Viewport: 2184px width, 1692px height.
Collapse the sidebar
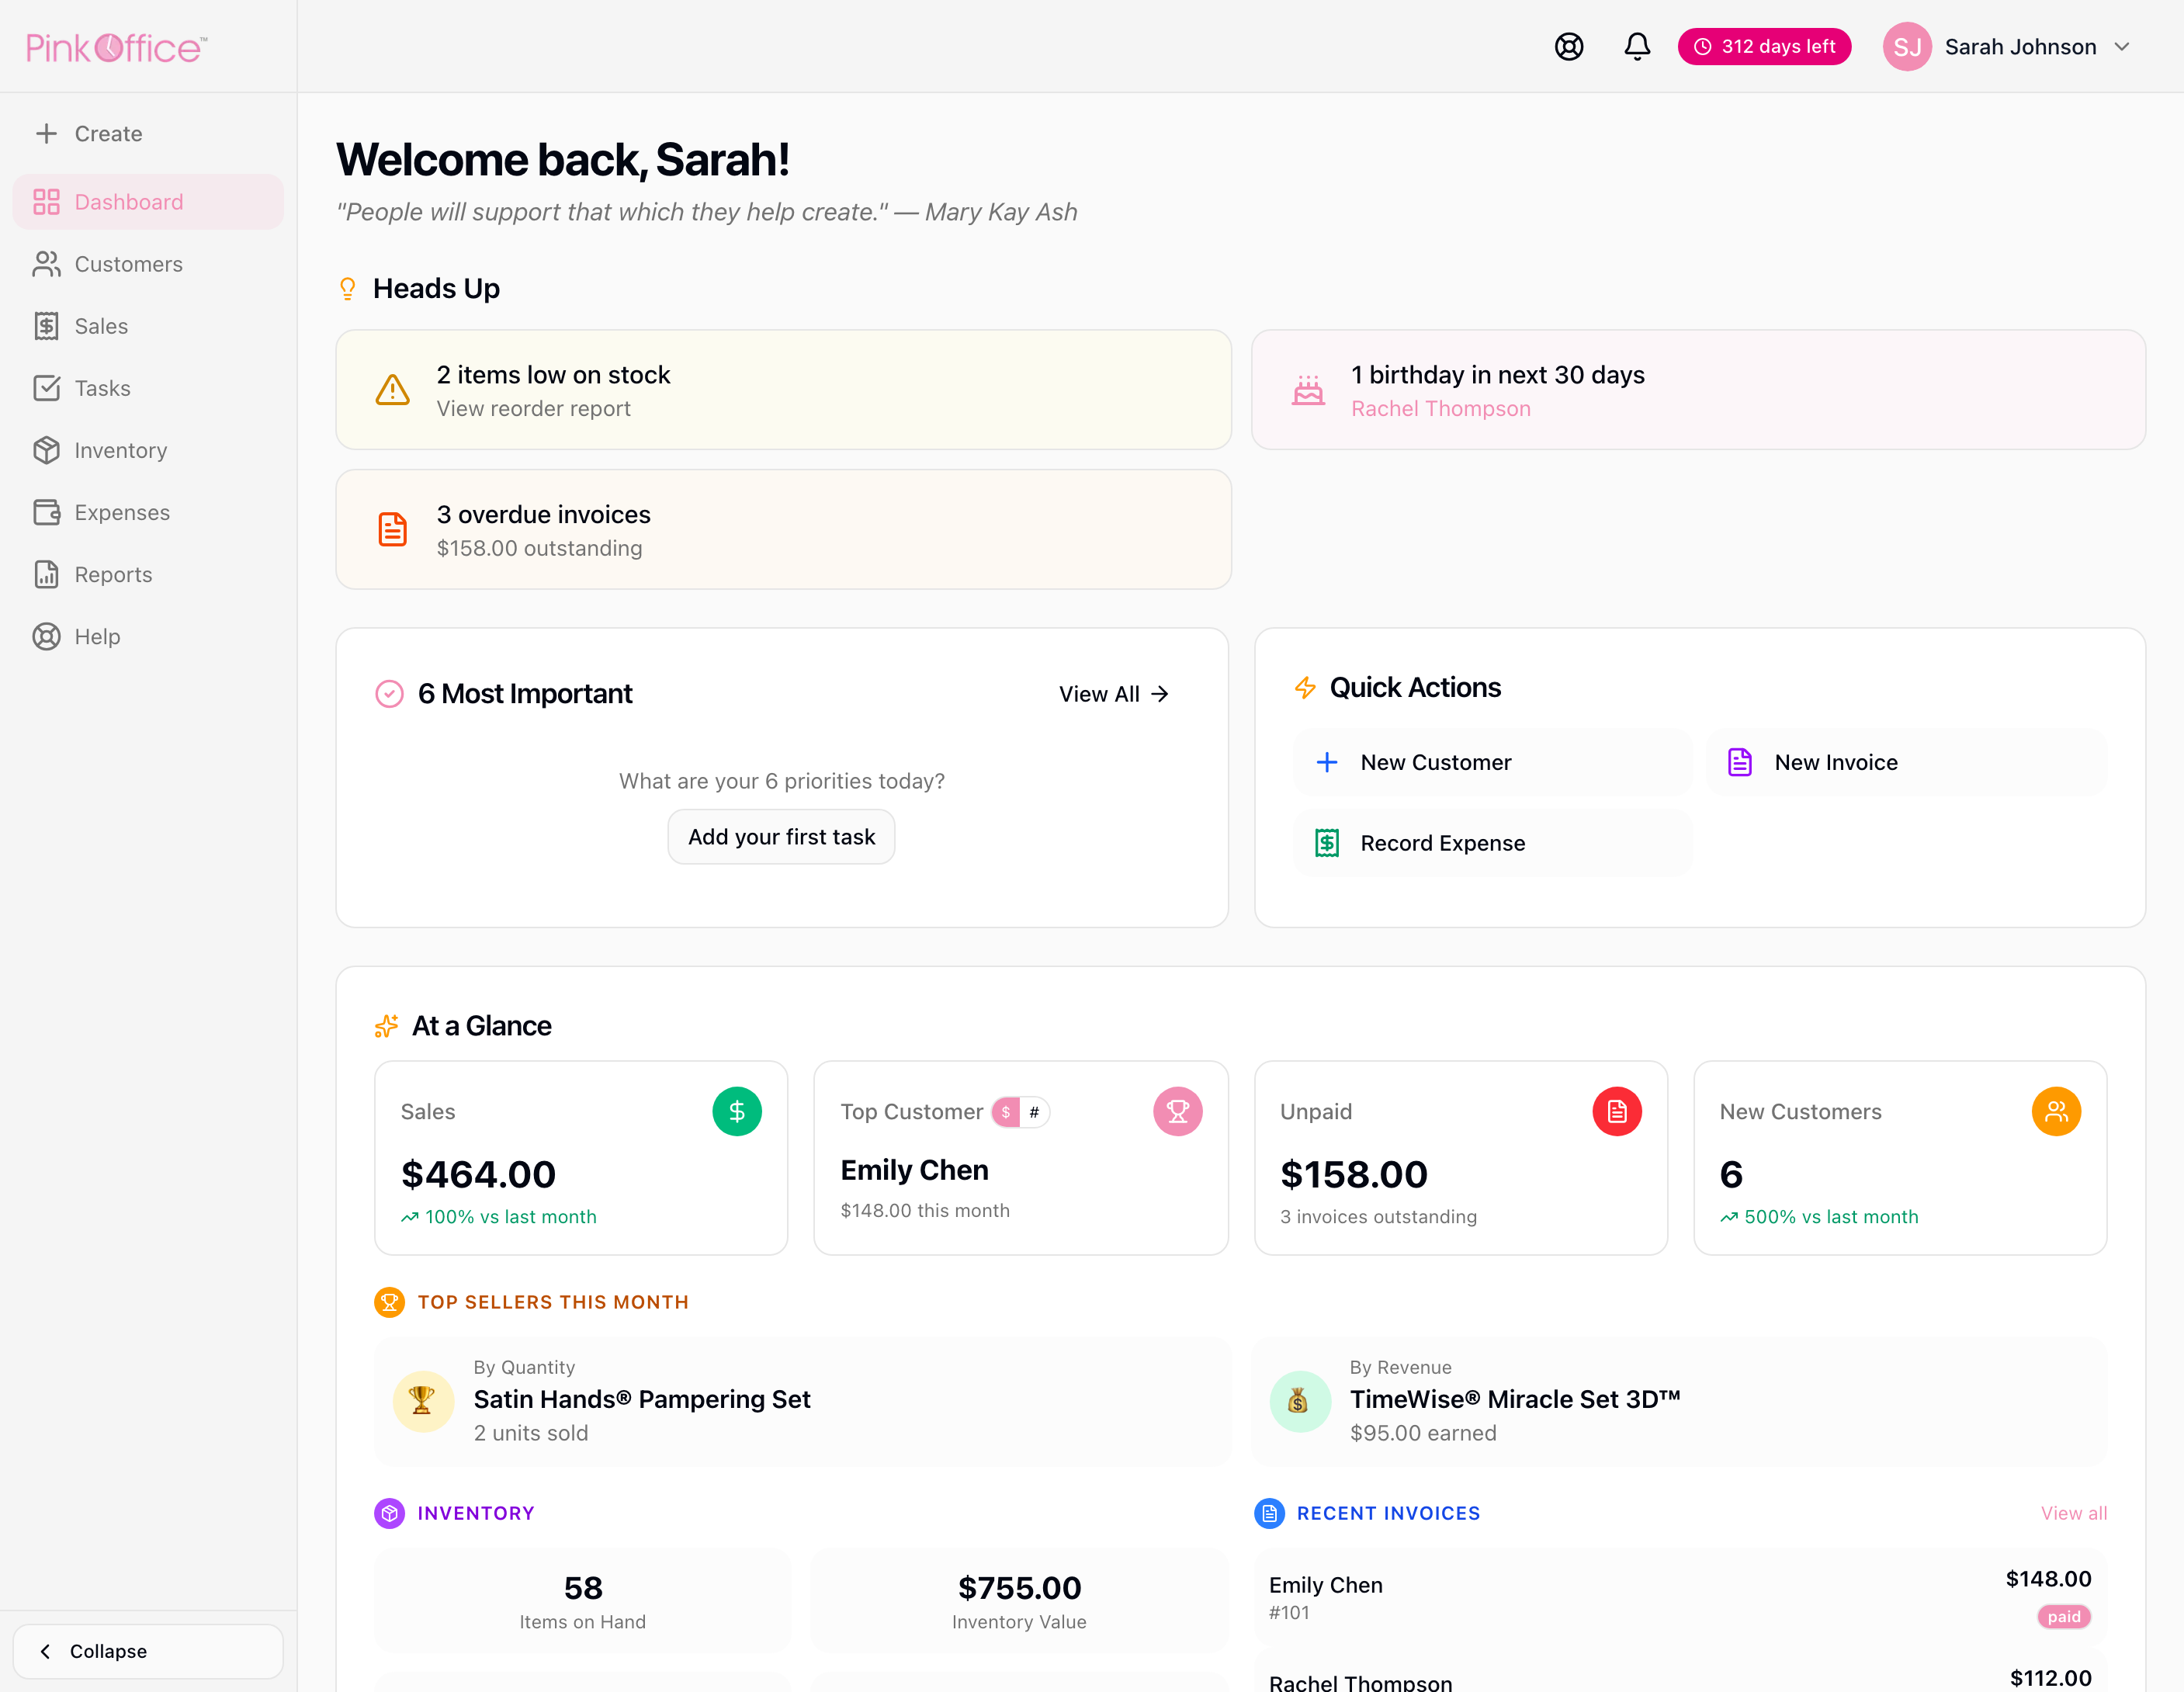pyautogui.click(x=148, y=1651)
